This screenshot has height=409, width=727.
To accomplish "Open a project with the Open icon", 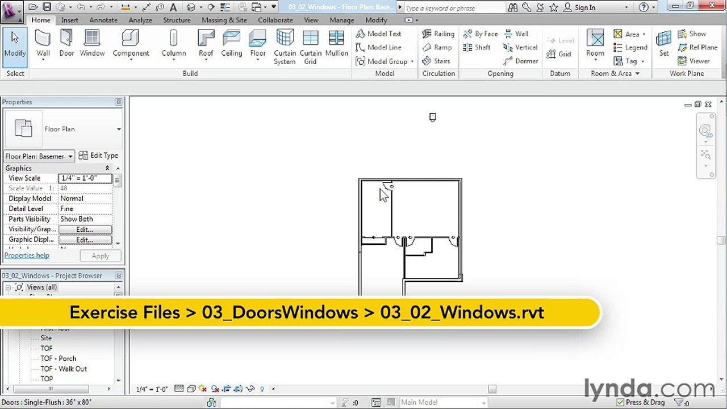I will tap(34, 7).
